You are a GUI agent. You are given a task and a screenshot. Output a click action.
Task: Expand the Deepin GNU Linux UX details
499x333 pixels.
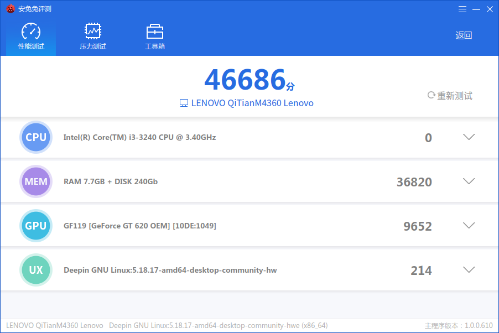click(x=469, y=269)
